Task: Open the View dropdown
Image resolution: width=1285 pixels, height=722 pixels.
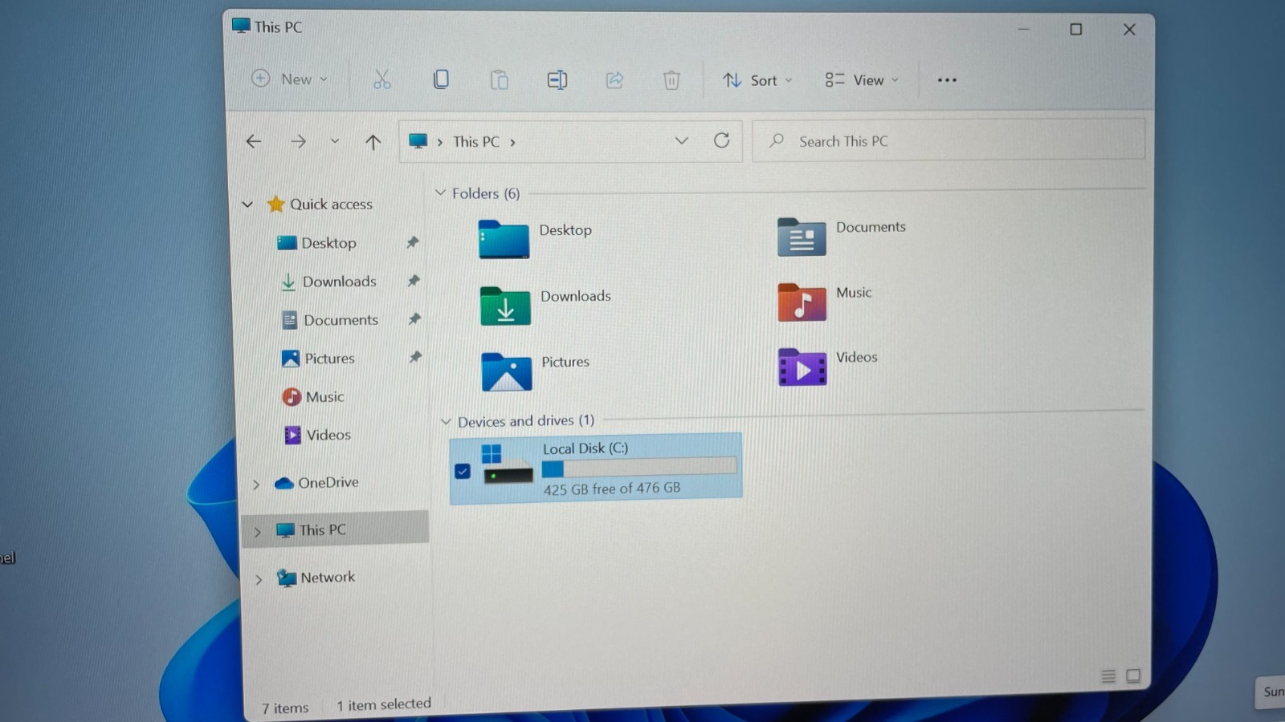Action: 862,80
